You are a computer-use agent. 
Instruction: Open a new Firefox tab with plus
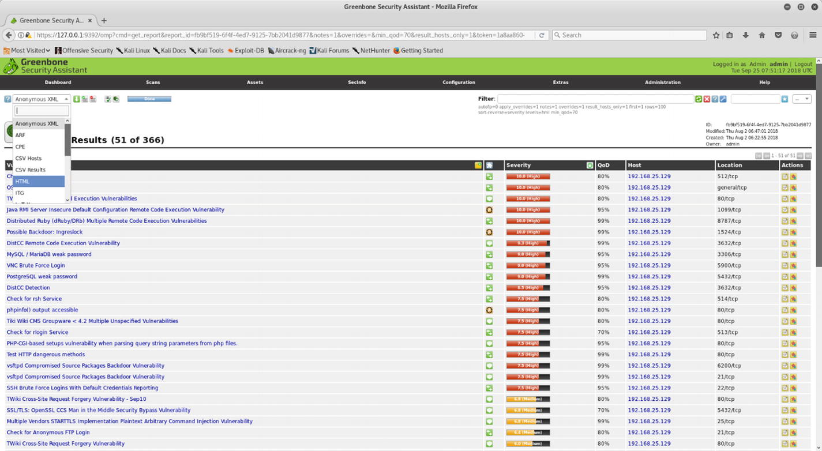(x=104, y=20)
